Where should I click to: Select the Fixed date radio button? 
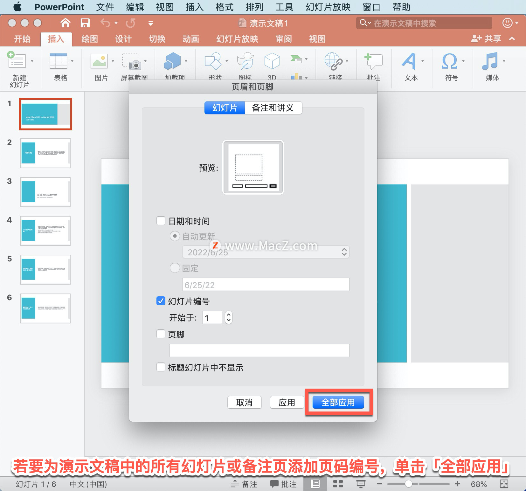(175, 268)
